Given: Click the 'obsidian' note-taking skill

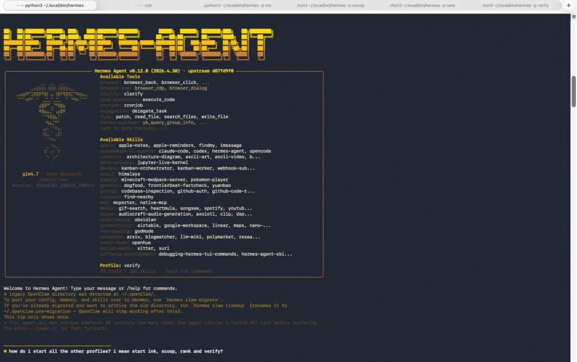Looking at the screenshot, I should pos(145,220).
